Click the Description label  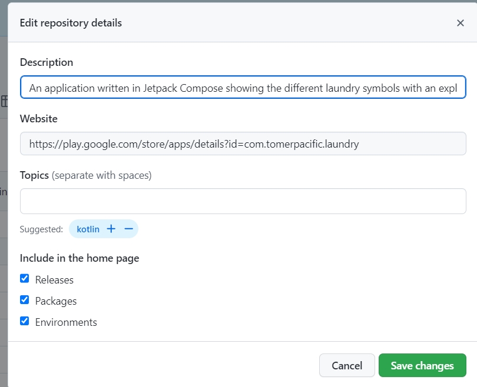tap(47, 62)
